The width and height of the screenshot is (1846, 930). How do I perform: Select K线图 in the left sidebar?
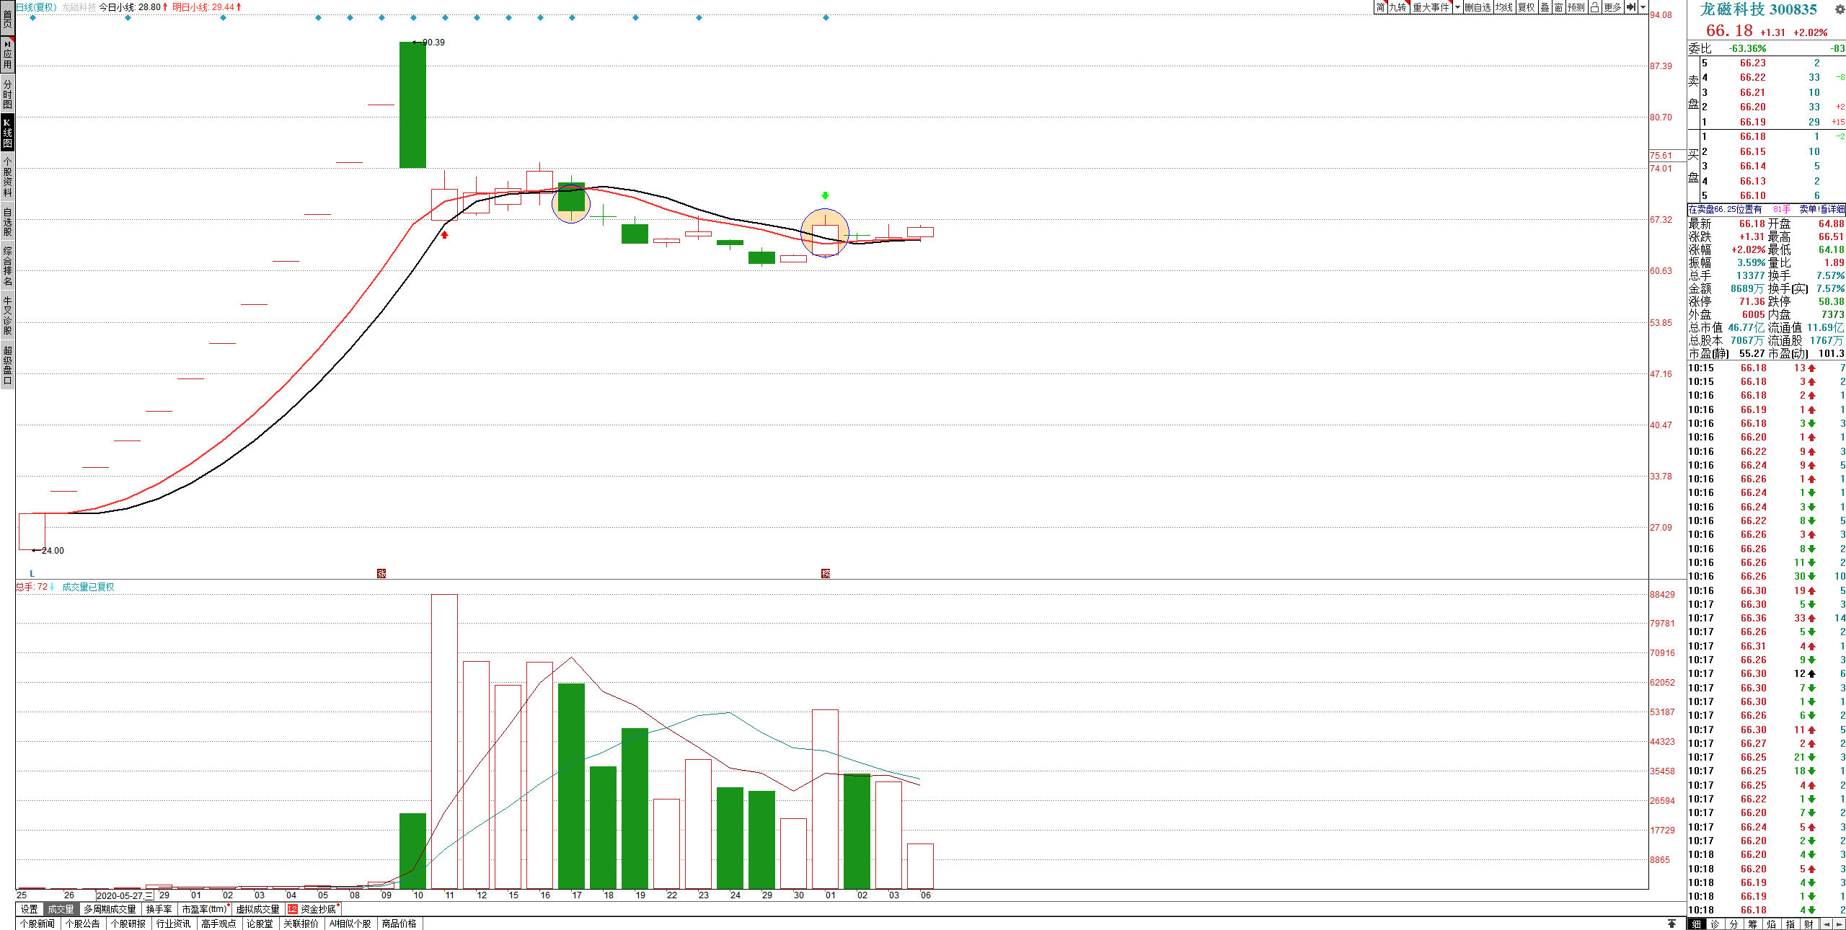coord(7,133)
